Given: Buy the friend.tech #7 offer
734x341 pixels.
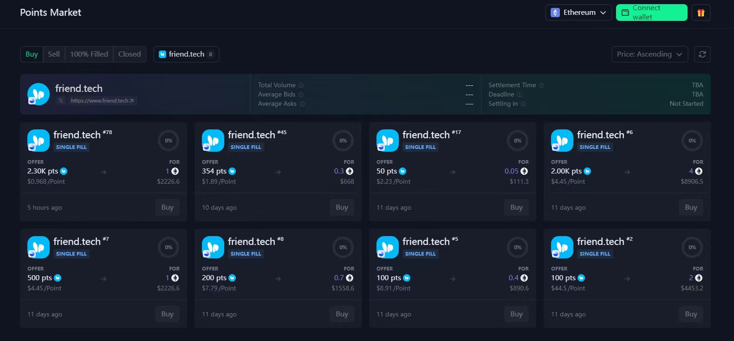Looking at the screenshot, I should tap(167, 314).
